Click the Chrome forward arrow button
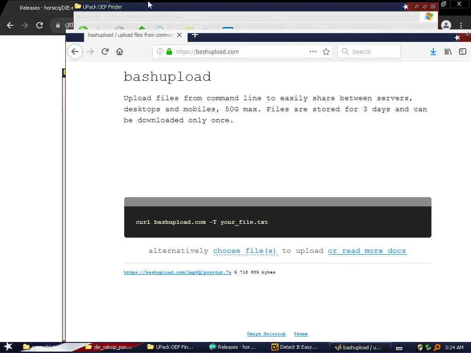471x353 pixels. (x=25, y=25)
